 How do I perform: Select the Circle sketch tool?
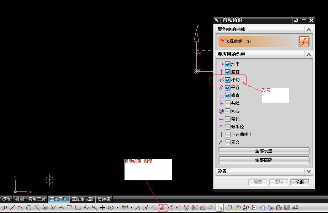[29, 208]
